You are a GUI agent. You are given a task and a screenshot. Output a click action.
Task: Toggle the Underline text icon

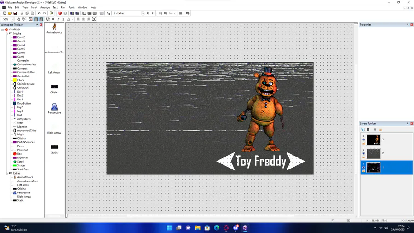[63, 19]
